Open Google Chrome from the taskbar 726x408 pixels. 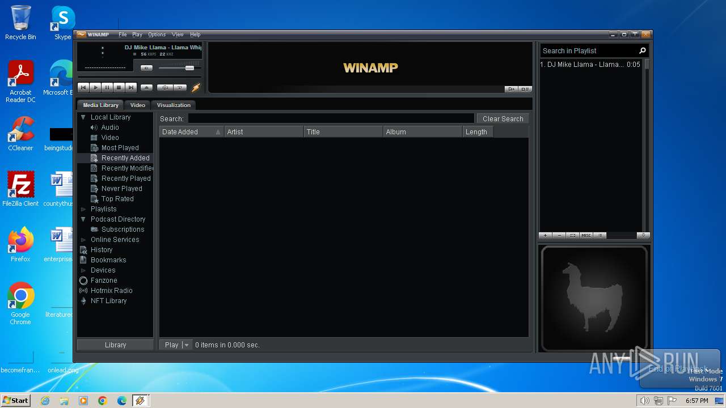click(x=102, y=401)
